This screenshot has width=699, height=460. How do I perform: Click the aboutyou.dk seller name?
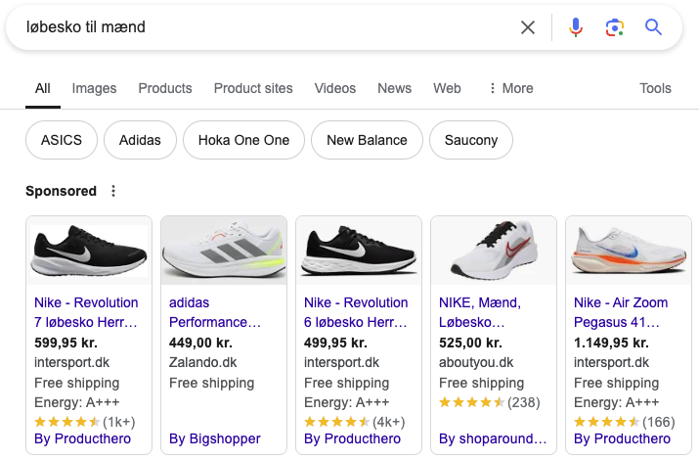pyautogui.click(x=476, y=362)
